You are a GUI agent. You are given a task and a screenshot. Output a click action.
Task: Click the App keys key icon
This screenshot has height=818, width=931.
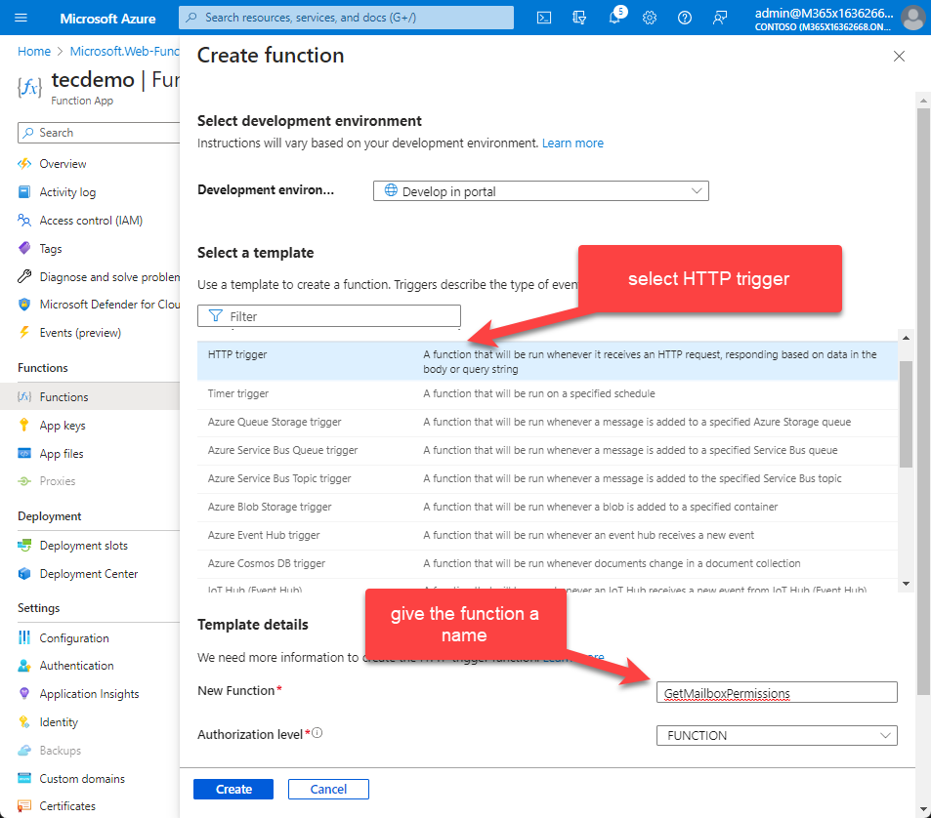coord(24,425)
